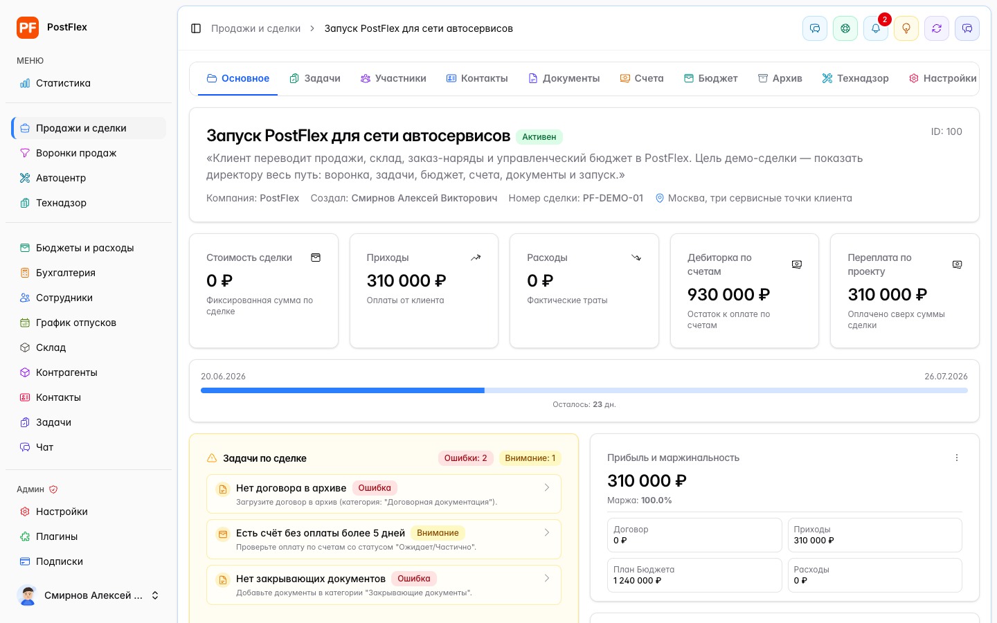Click the Осталось: 23 дн. label

coord(584,404)
